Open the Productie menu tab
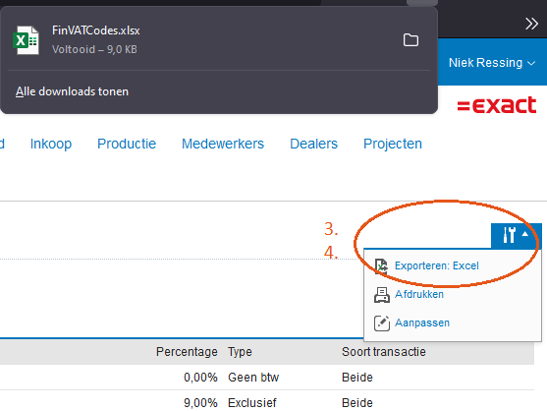Image resolution: width=547 pixels, height=411 pixels. click(x=127, y=144)
